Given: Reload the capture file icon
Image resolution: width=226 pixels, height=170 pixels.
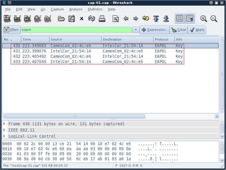Looking at the screenshot, I should click(92, 19).
